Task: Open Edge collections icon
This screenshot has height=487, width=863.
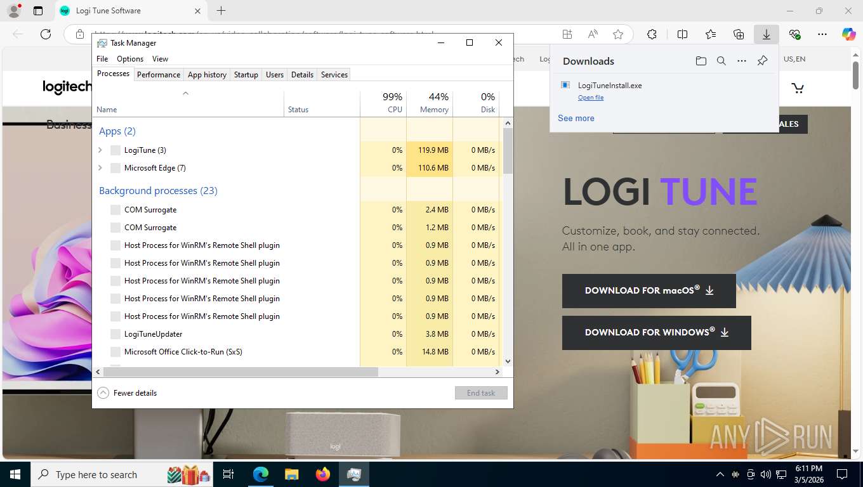Action: (x=739, y=34)
